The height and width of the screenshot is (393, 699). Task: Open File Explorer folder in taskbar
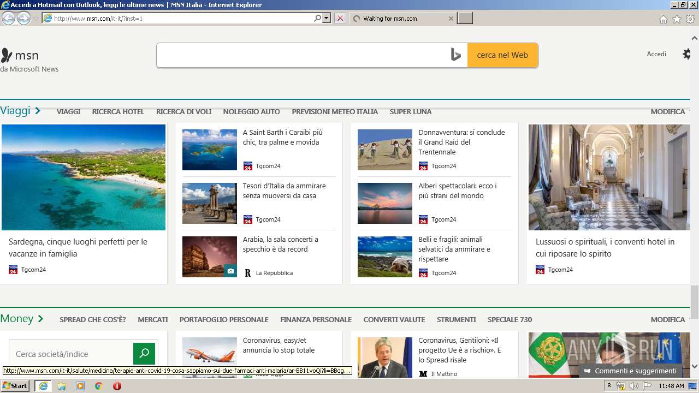[62, 386]
